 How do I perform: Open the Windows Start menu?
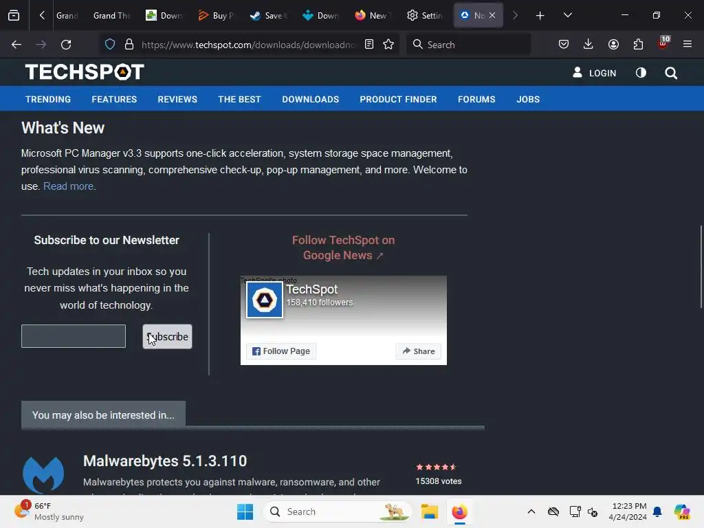(245, 511)
